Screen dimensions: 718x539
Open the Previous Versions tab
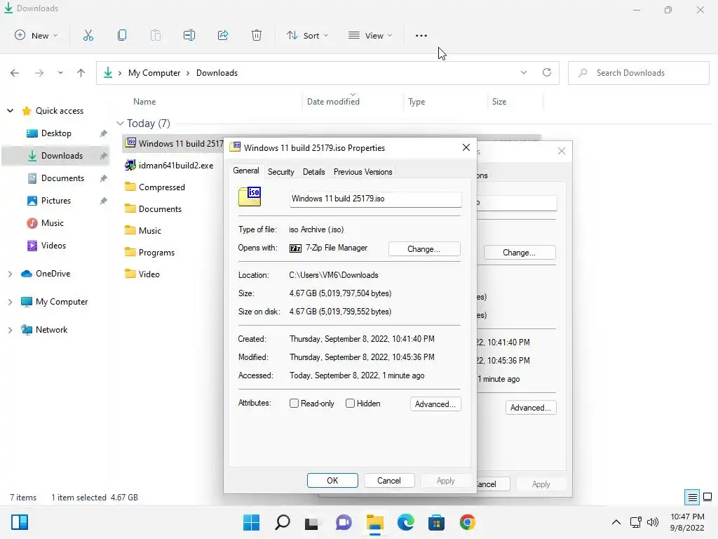(x=363, y=172)
